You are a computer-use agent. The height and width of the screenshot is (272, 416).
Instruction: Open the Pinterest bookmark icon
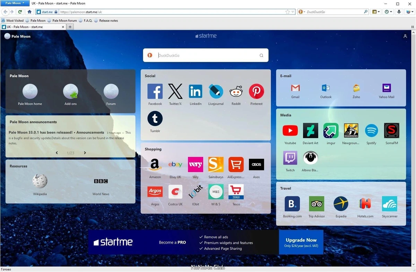[257, 92]
